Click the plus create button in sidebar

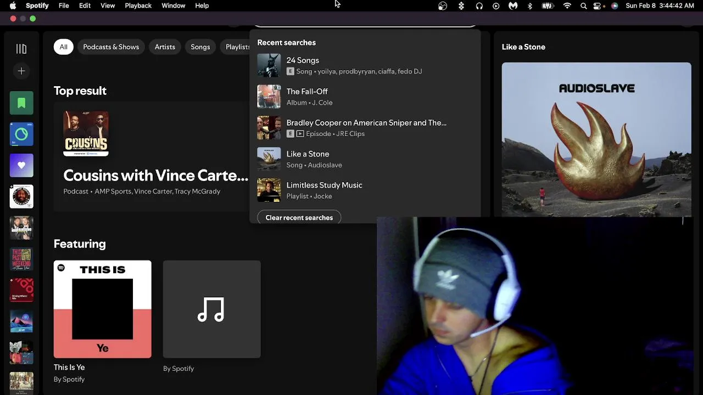[x=21, y=71]
